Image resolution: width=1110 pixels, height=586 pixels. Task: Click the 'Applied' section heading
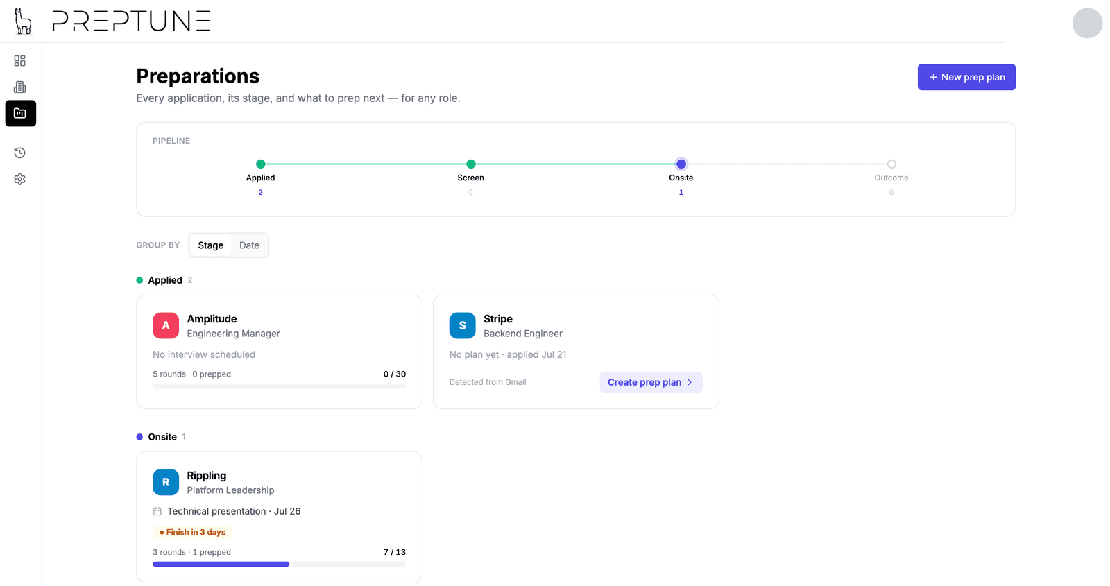pyautogui.click(x=165, y=280)
